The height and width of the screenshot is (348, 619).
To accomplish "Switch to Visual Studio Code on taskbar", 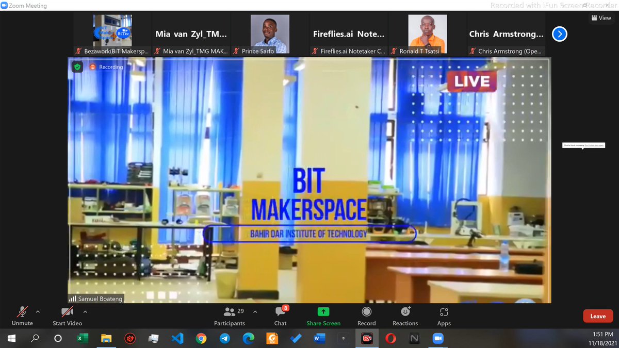I will [x=177, y=339].
